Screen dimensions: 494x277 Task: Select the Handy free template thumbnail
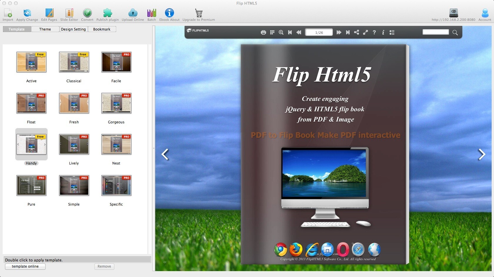31,145
